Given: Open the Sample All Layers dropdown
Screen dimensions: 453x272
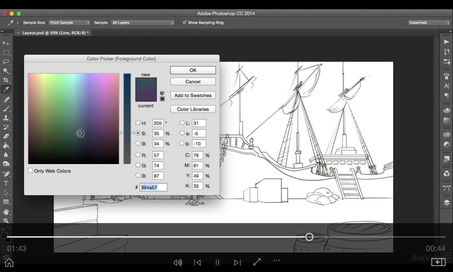Looking at the screenshot, I should [x=143, y=22].
